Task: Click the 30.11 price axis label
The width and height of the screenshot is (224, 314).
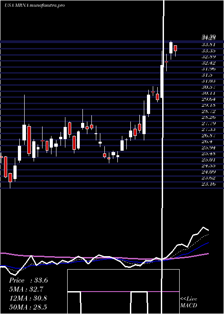Action: (209, 93)
